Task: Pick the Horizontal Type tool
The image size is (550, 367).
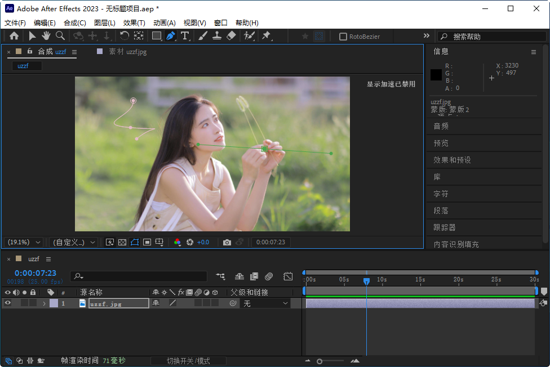Action: (x=185, y=36)
